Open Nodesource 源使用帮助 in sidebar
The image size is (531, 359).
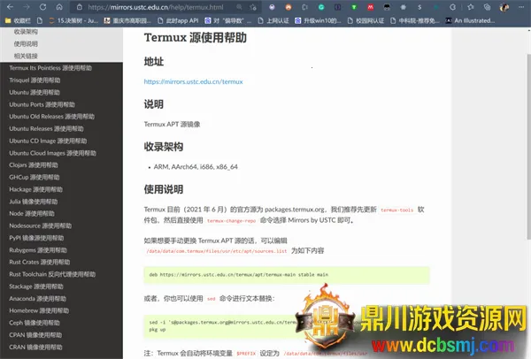[x=41, y=225]
